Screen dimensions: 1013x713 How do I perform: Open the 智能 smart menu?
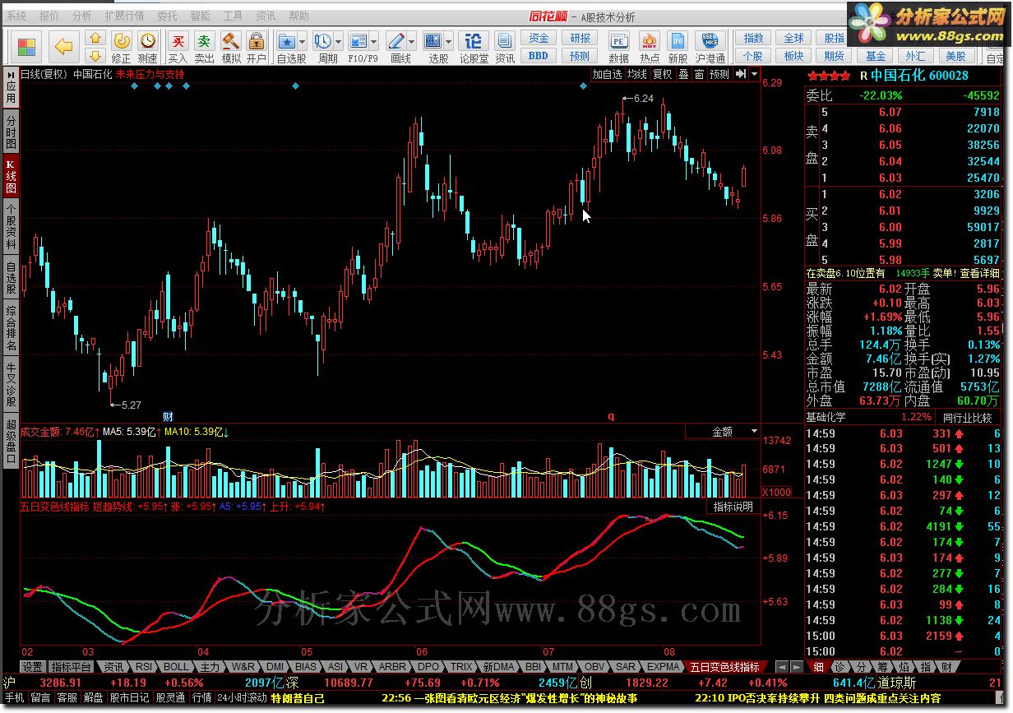point(200,16)
